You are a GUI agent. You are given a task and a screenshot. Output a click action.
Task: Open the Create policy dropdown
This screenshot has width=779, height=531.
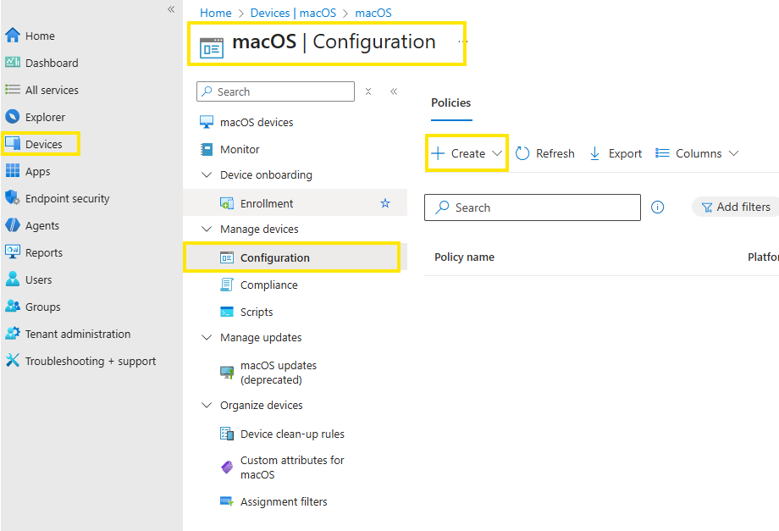click(x=467, y=153)
